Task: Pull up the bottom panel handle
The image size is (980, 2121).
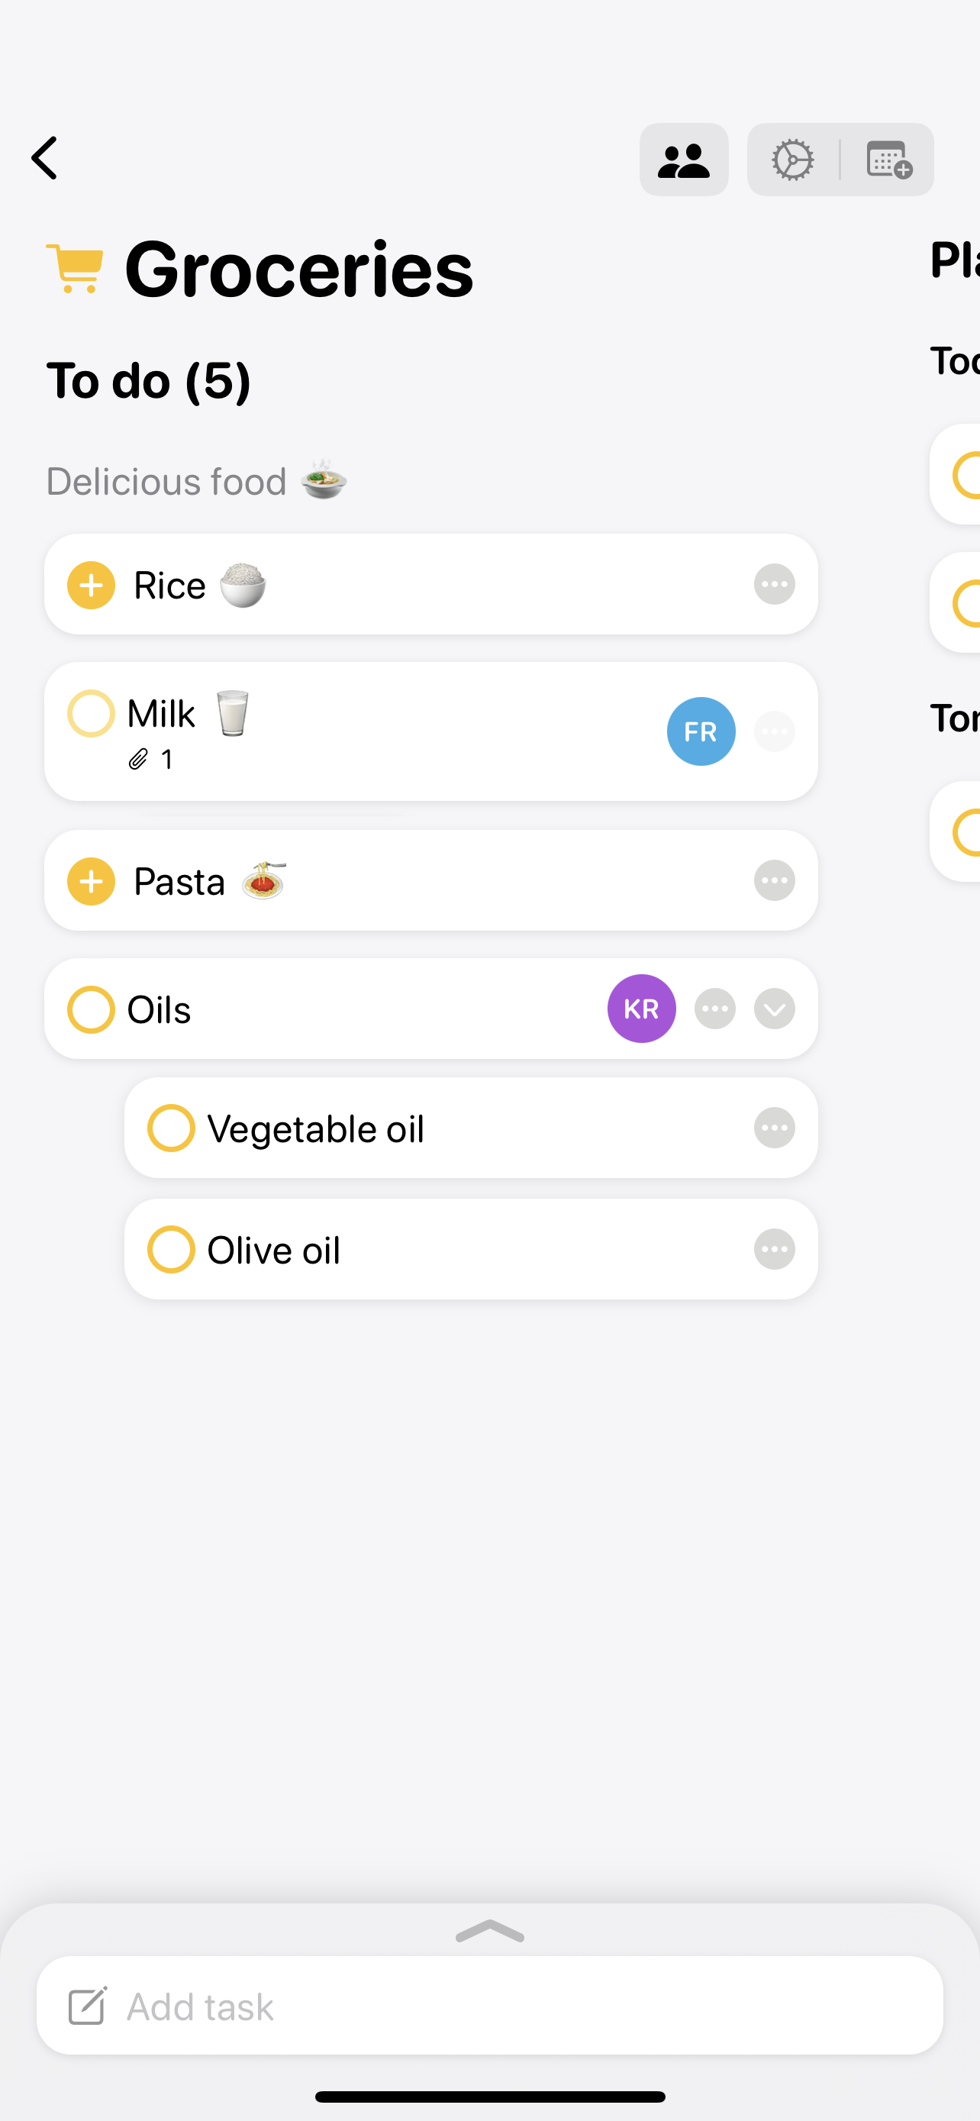Action: (x=489, y=1931)
